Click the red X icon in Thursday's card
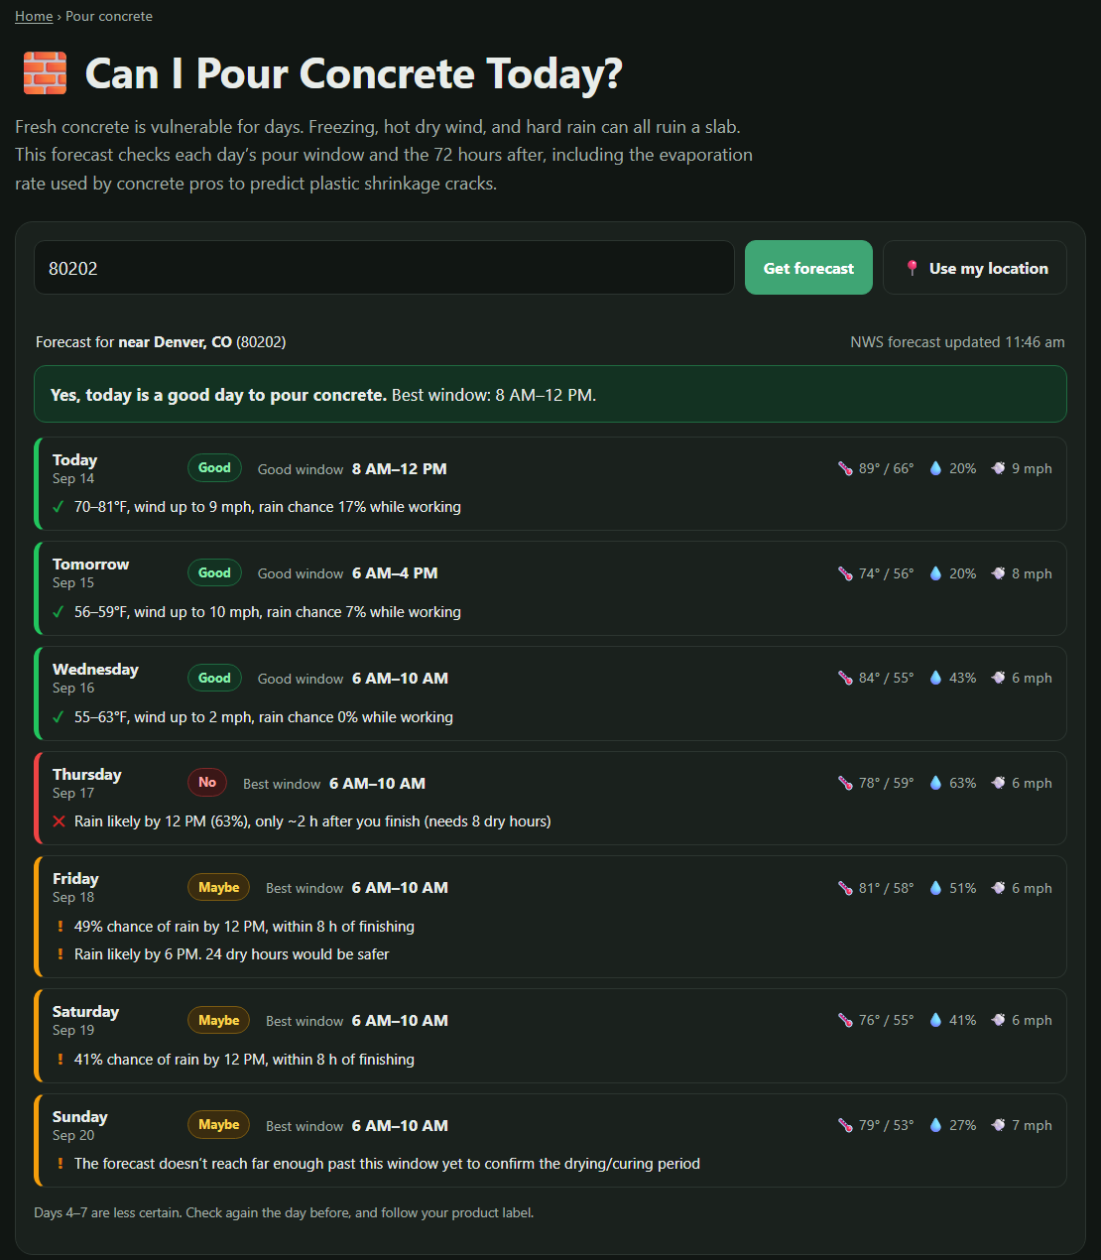This screenshot has height=1260, width=1101. [x=59, y=821]
